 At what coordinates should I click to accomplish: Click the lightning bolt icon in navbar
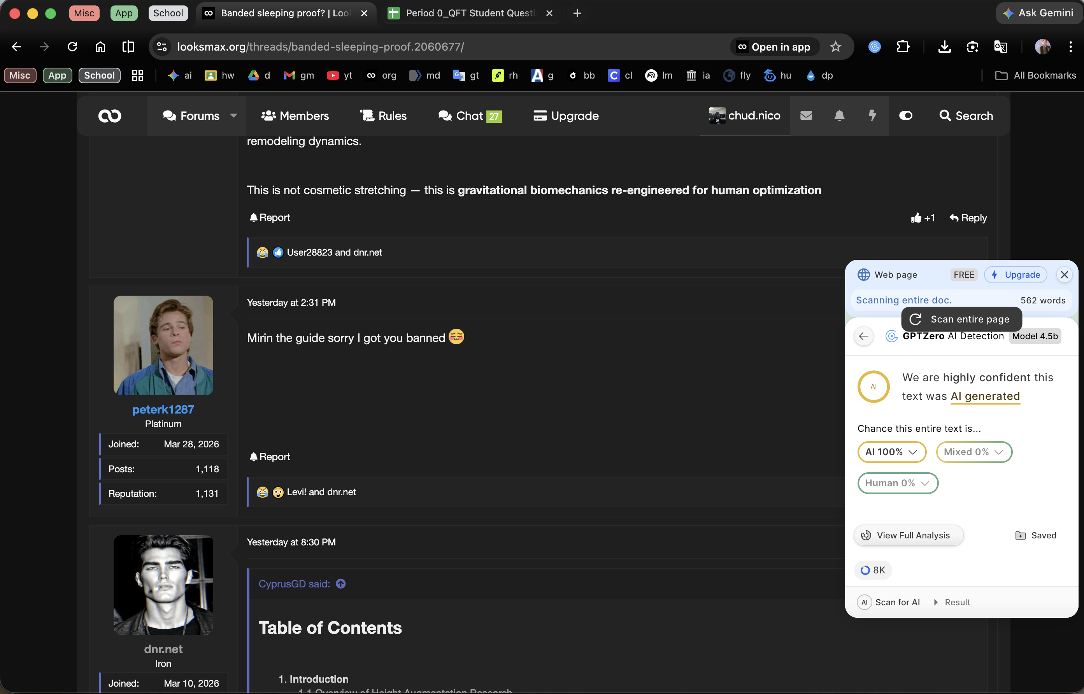(872, 116)
